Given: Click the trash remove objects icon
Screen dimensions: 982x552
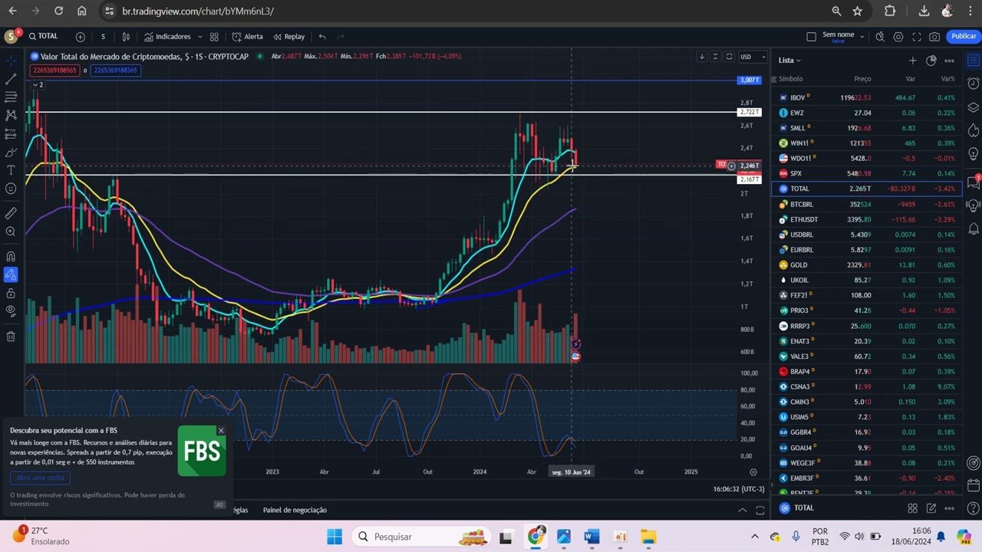Looking at the screenshot, I should coord(11,336).
